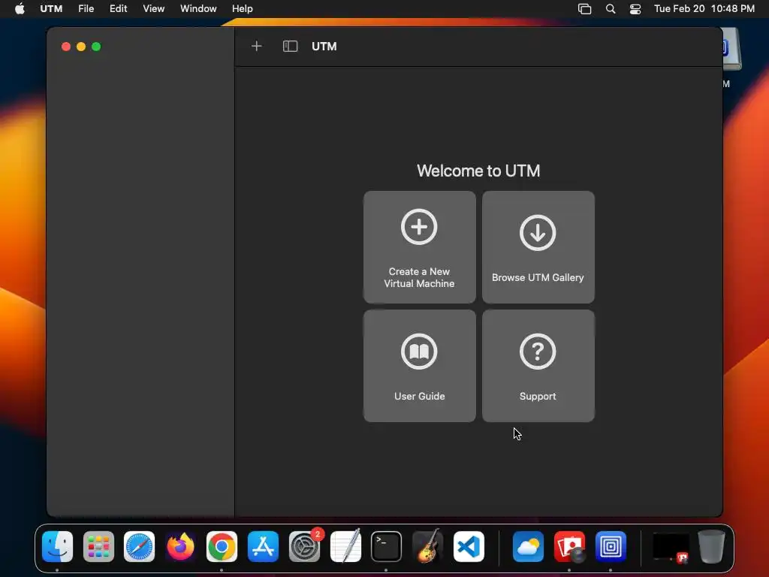Close the UTM window with red button
Image resolution: width=769 pixels, height=577 pixels.
click(x=66, y=47)
